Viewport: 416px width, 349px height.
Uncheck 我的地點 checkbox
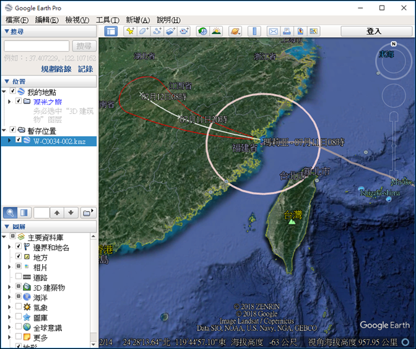point(12,91)
